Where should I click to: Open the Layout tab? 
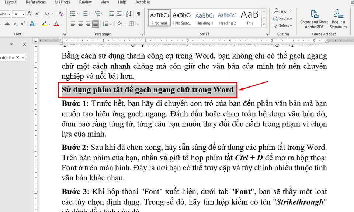(11, 2)
